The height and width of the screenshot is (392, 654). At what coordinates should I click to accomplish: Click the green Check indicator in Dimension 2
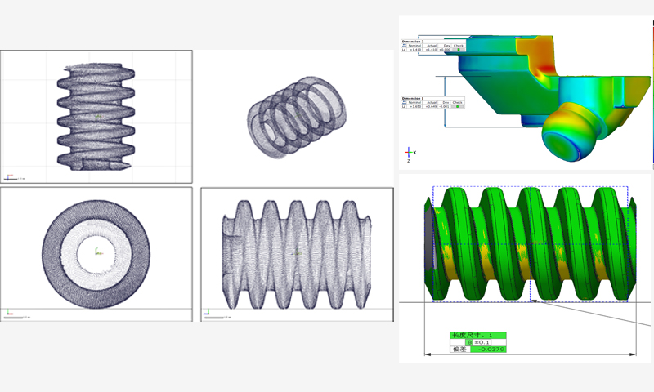(x=459, y=50)
